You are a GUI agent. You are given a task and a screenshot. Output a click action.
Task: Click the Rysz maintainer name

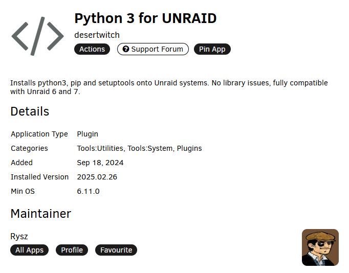[x=19, y=237]
